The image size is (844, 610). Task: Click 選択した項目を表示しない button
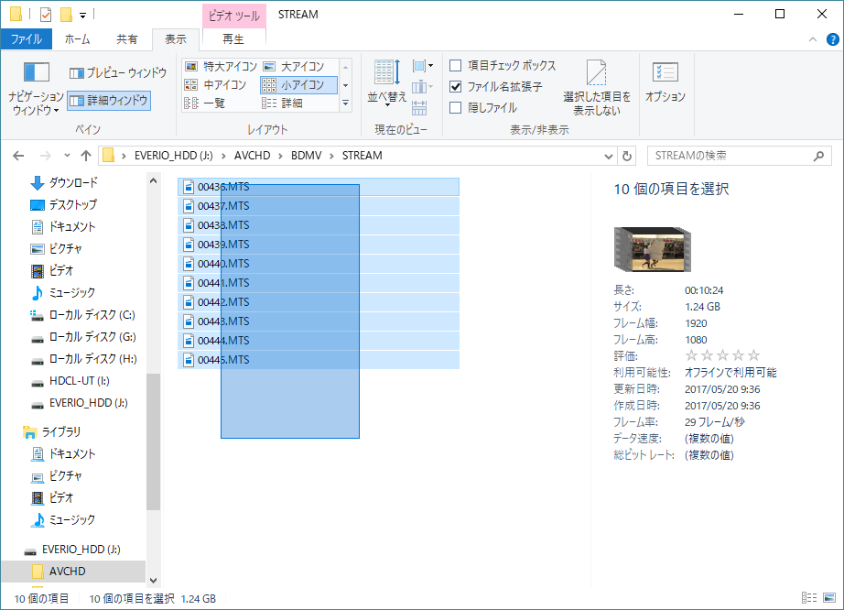click(597, 88)
